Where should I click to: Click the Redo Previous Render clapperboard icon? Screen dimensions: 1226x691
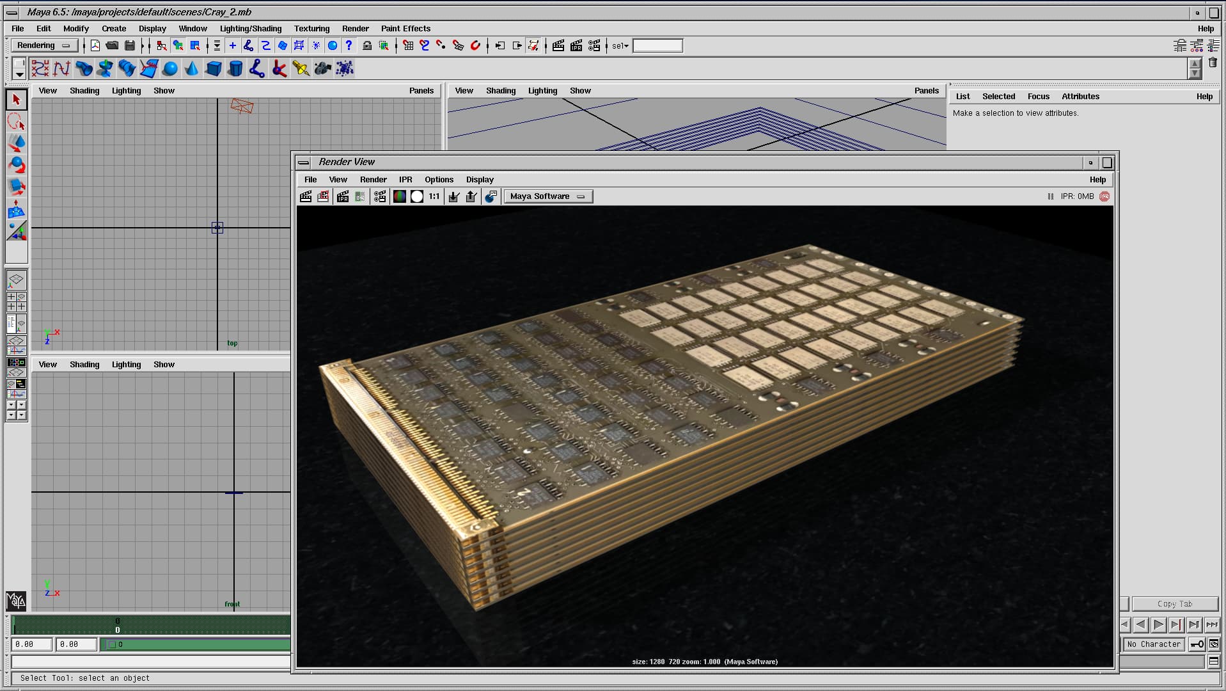pos(306,196)
